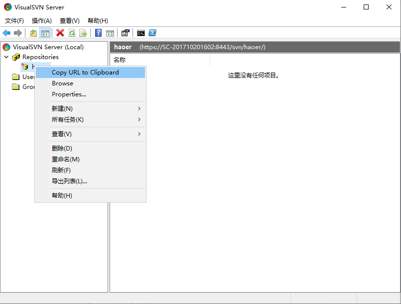Viewport: 401px width, 304px height.
Task: Choose 刷新(F) from context menu
Action: coord(90,170)
